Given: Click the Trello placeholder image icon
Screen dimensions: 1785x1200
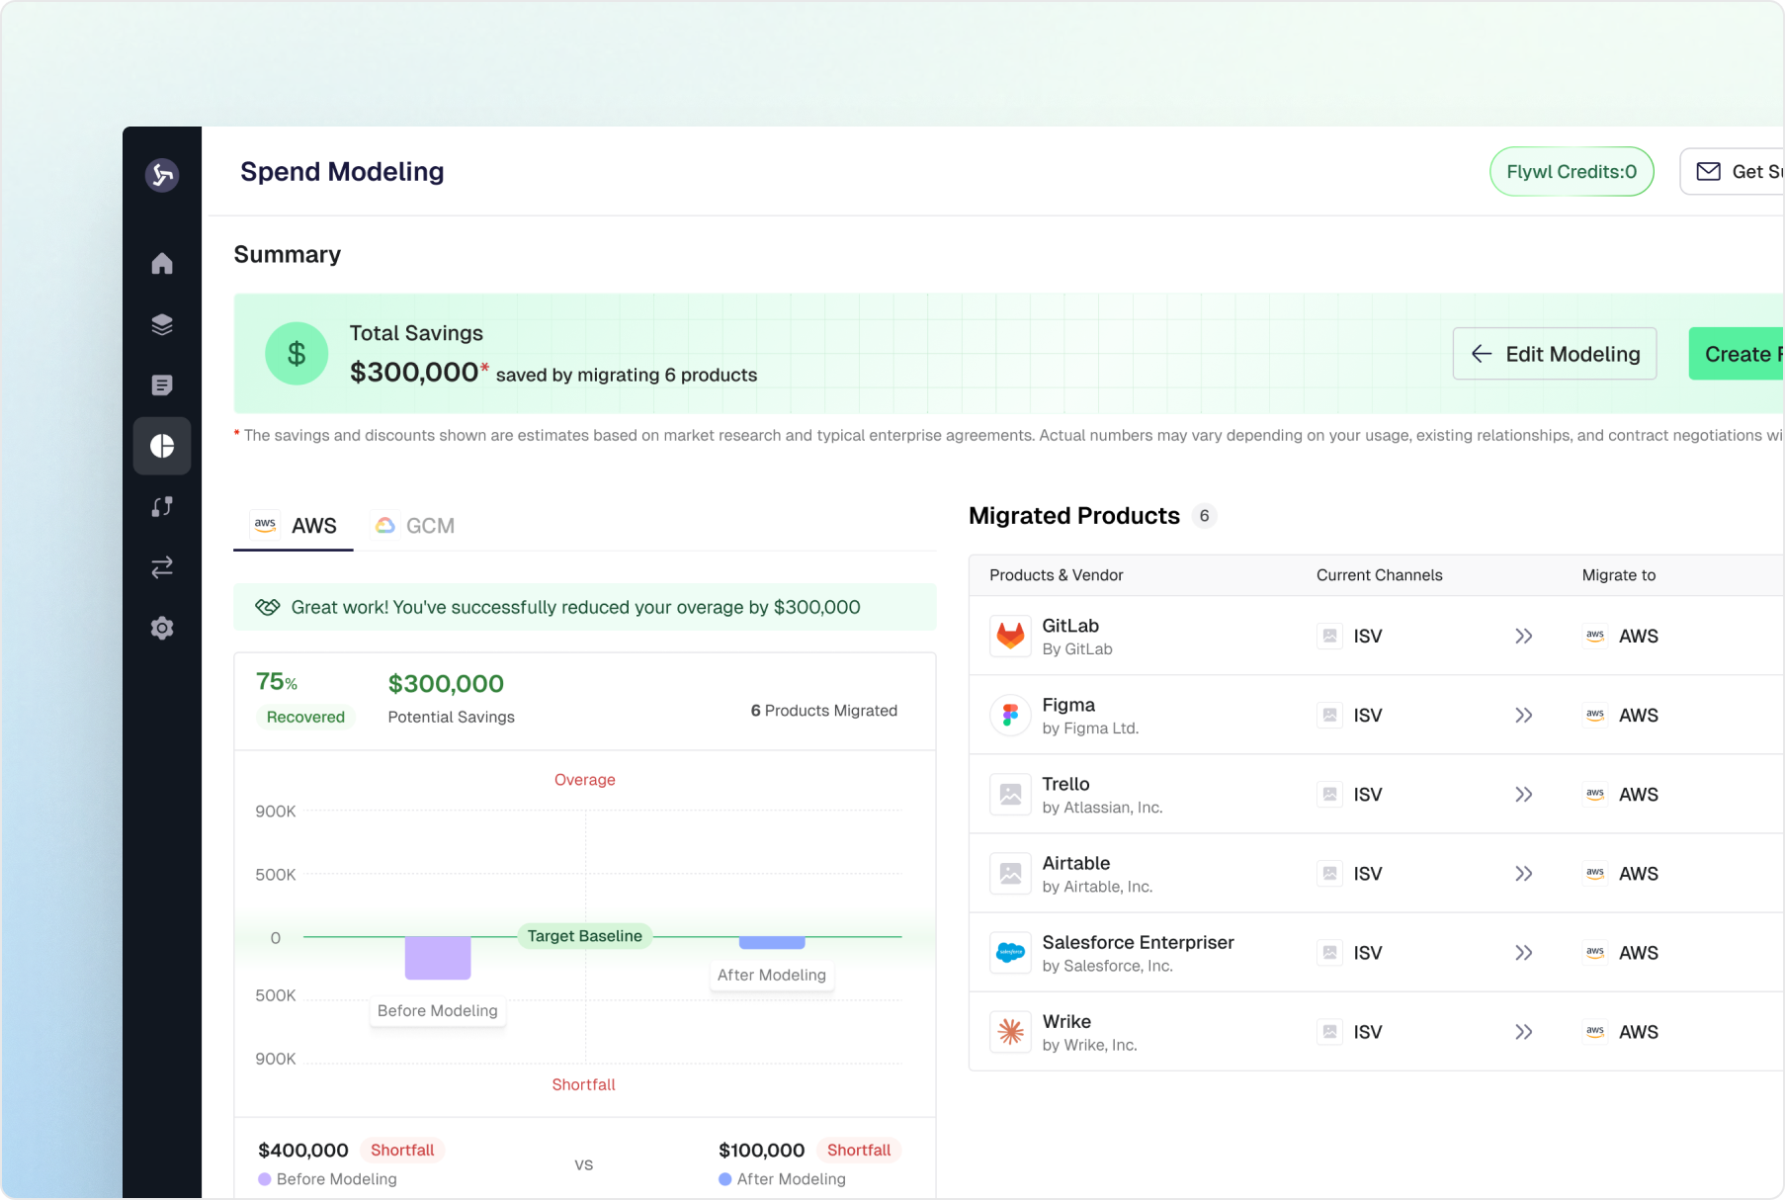Looking at the screenshot, I should click(1010, 794).
